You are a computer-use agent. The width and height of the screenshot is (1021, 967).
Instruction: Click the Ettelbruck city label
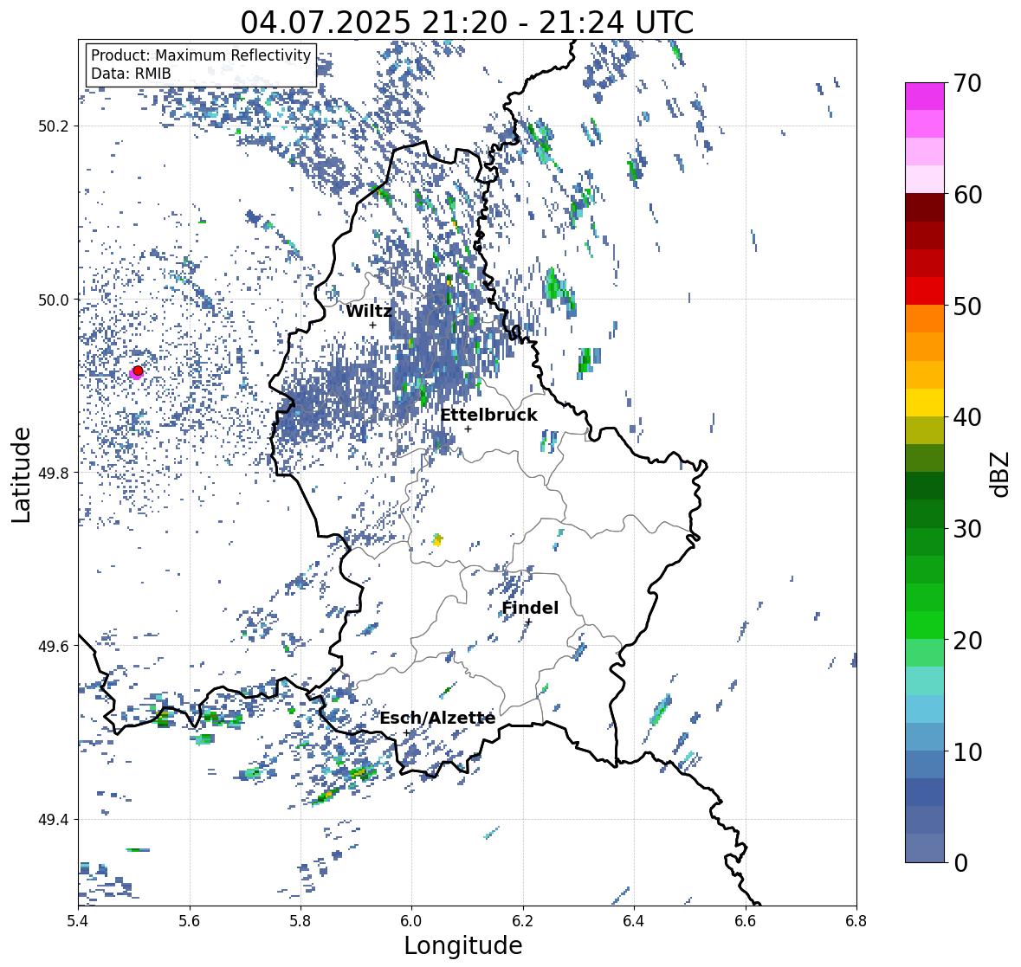488,415
